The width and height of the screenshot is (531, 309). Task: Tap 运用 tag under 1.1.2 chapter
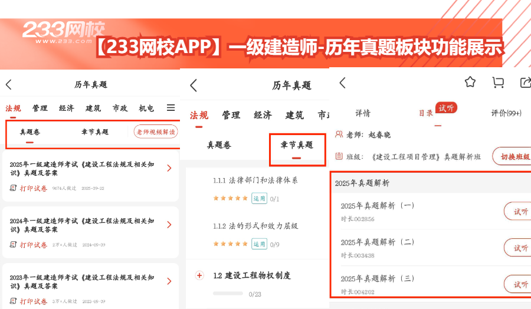pyautogui.click(x=259, y=244)
